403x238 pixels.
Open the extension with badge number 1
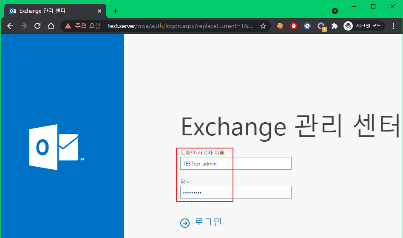321,26
